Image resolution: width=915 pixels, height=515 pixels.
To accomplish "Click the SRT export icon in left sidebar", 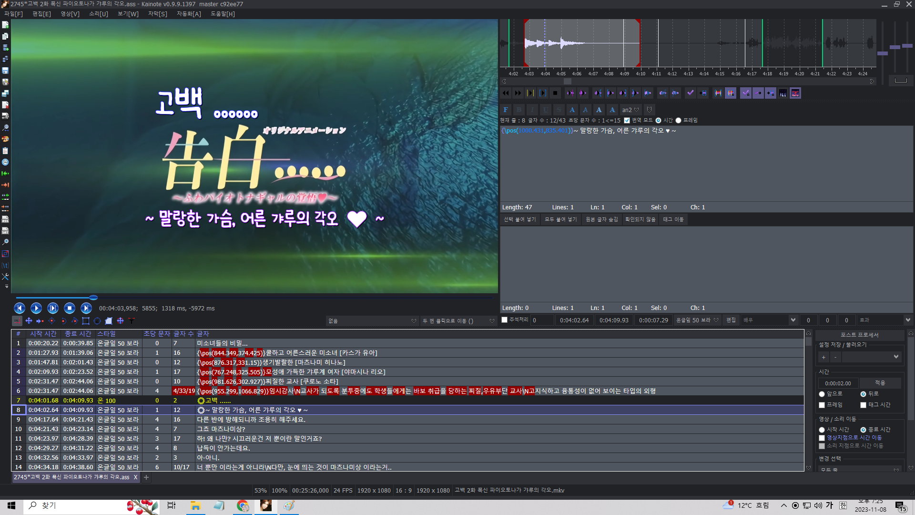I will 5,231.
